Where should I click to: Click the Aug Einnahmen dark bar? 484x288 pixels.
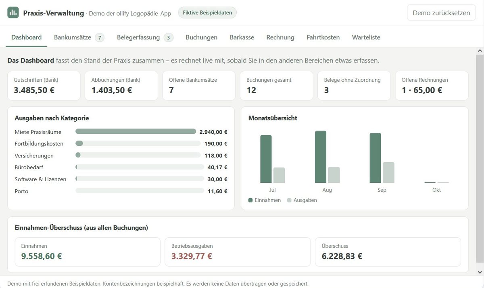tap(321, 157)
